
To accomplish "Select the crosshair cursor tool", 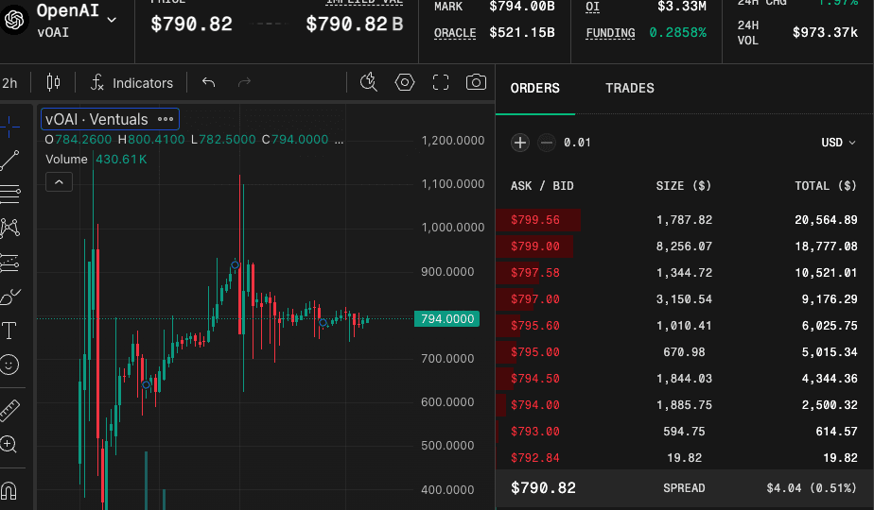I will pos(9,127).
